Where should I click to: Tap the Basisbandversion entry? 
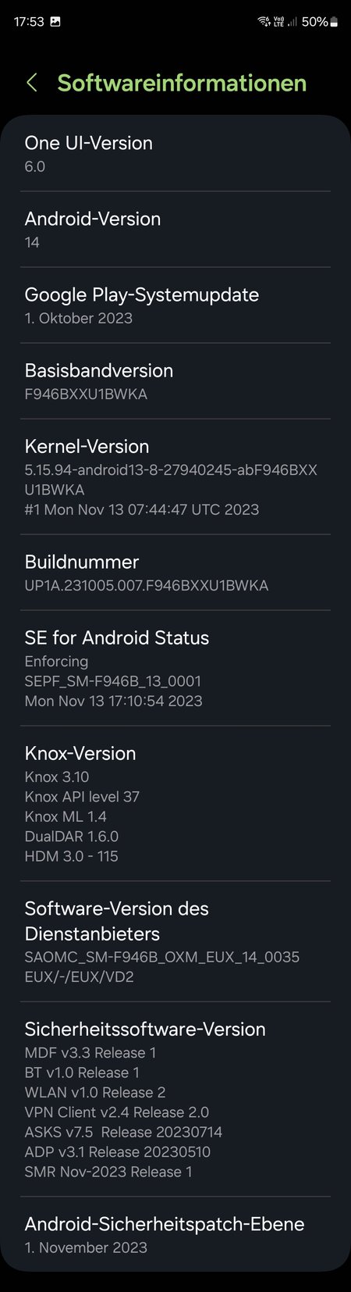175,380
